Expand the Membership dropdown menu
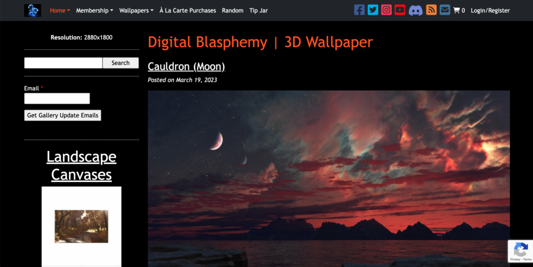 click(95, 10)
